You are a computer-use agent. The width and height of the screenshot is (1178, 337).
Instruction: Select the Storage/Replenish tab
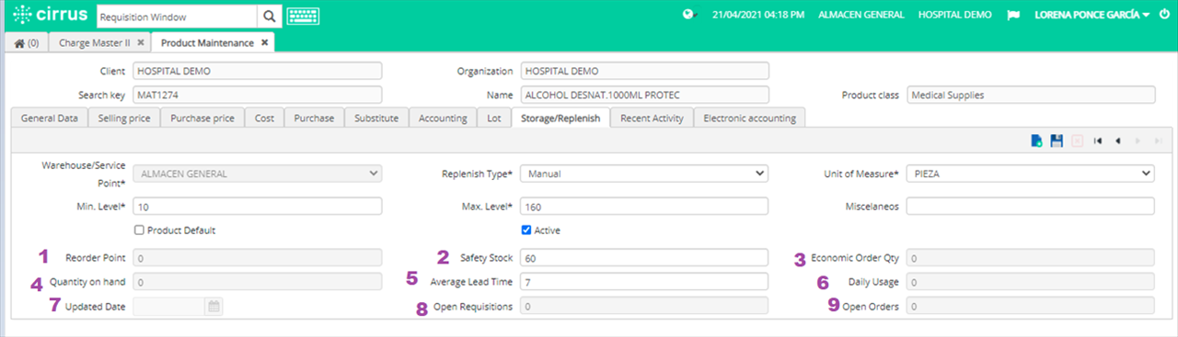point(560,118)
